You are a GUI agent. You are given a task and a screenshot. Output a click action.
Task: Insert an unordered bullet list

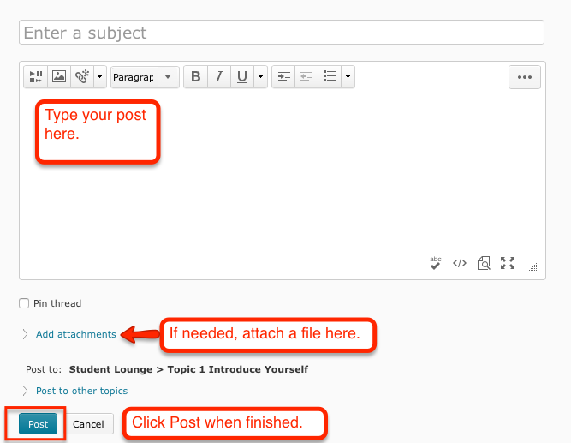(x=330, y=77)
